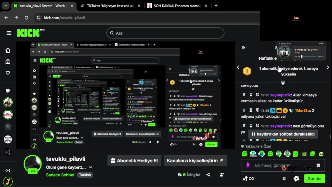Switch to the TikTok browser tab

110,6
